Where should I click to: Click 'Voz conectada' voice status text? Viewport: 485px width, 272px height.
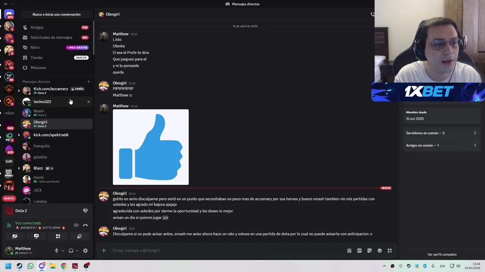28,223
